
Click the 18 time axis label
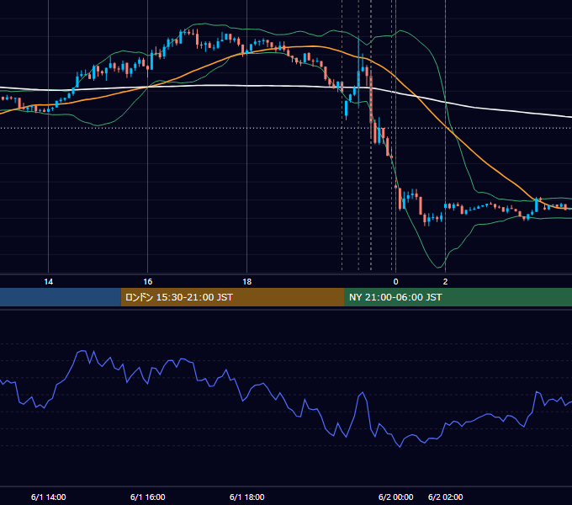(247, 282)
